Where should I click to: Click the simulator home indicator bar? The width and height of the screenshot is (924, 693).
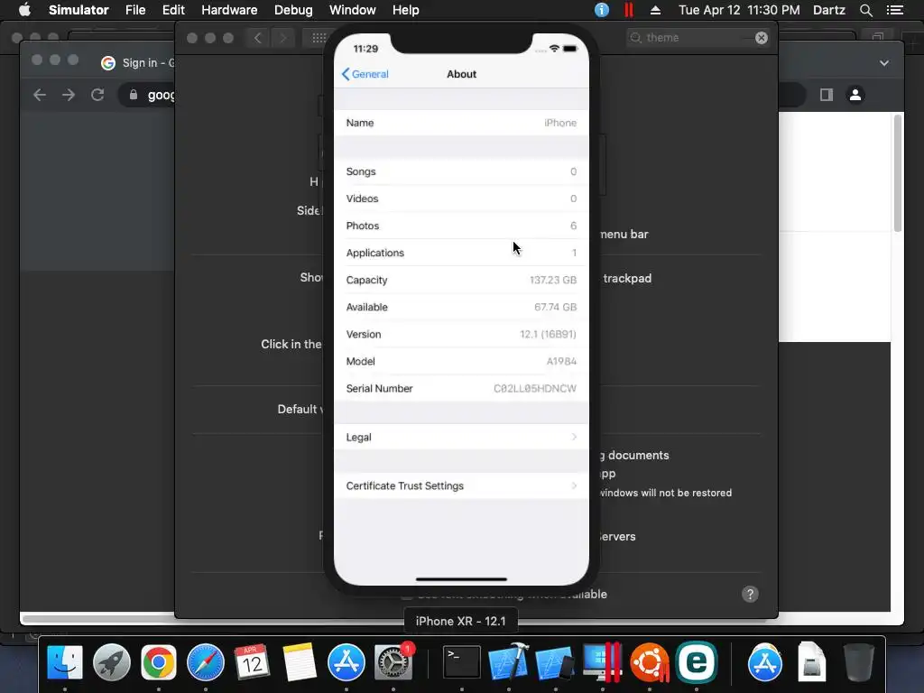(x=461, y=579)
